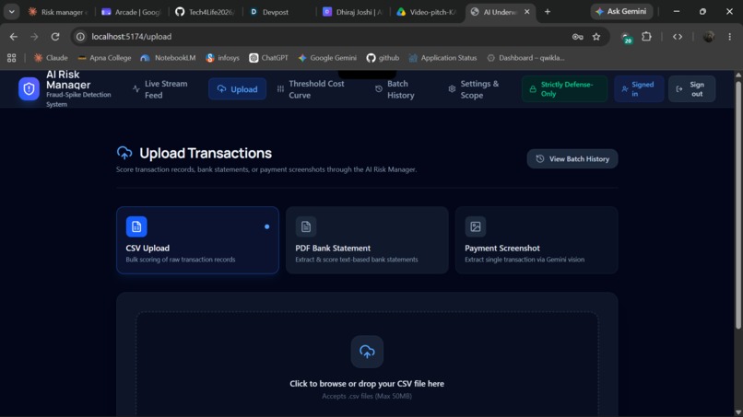The image size is (743, 417).
Task: Click the code brackets extension icon
Action: tap(678, 37)
